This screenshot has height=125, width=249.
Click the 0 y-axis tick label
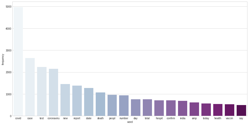tap(11, 116)
